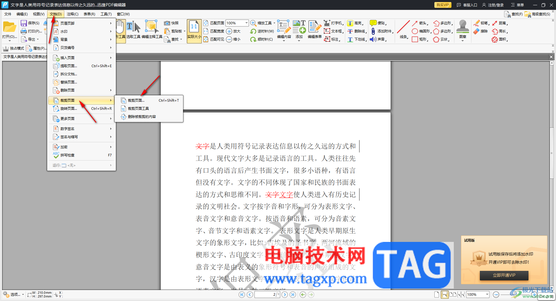Viewport: 556px width, 301px height.
Task: Select the 编辑表单 tool
Action: tap(314, 30)
